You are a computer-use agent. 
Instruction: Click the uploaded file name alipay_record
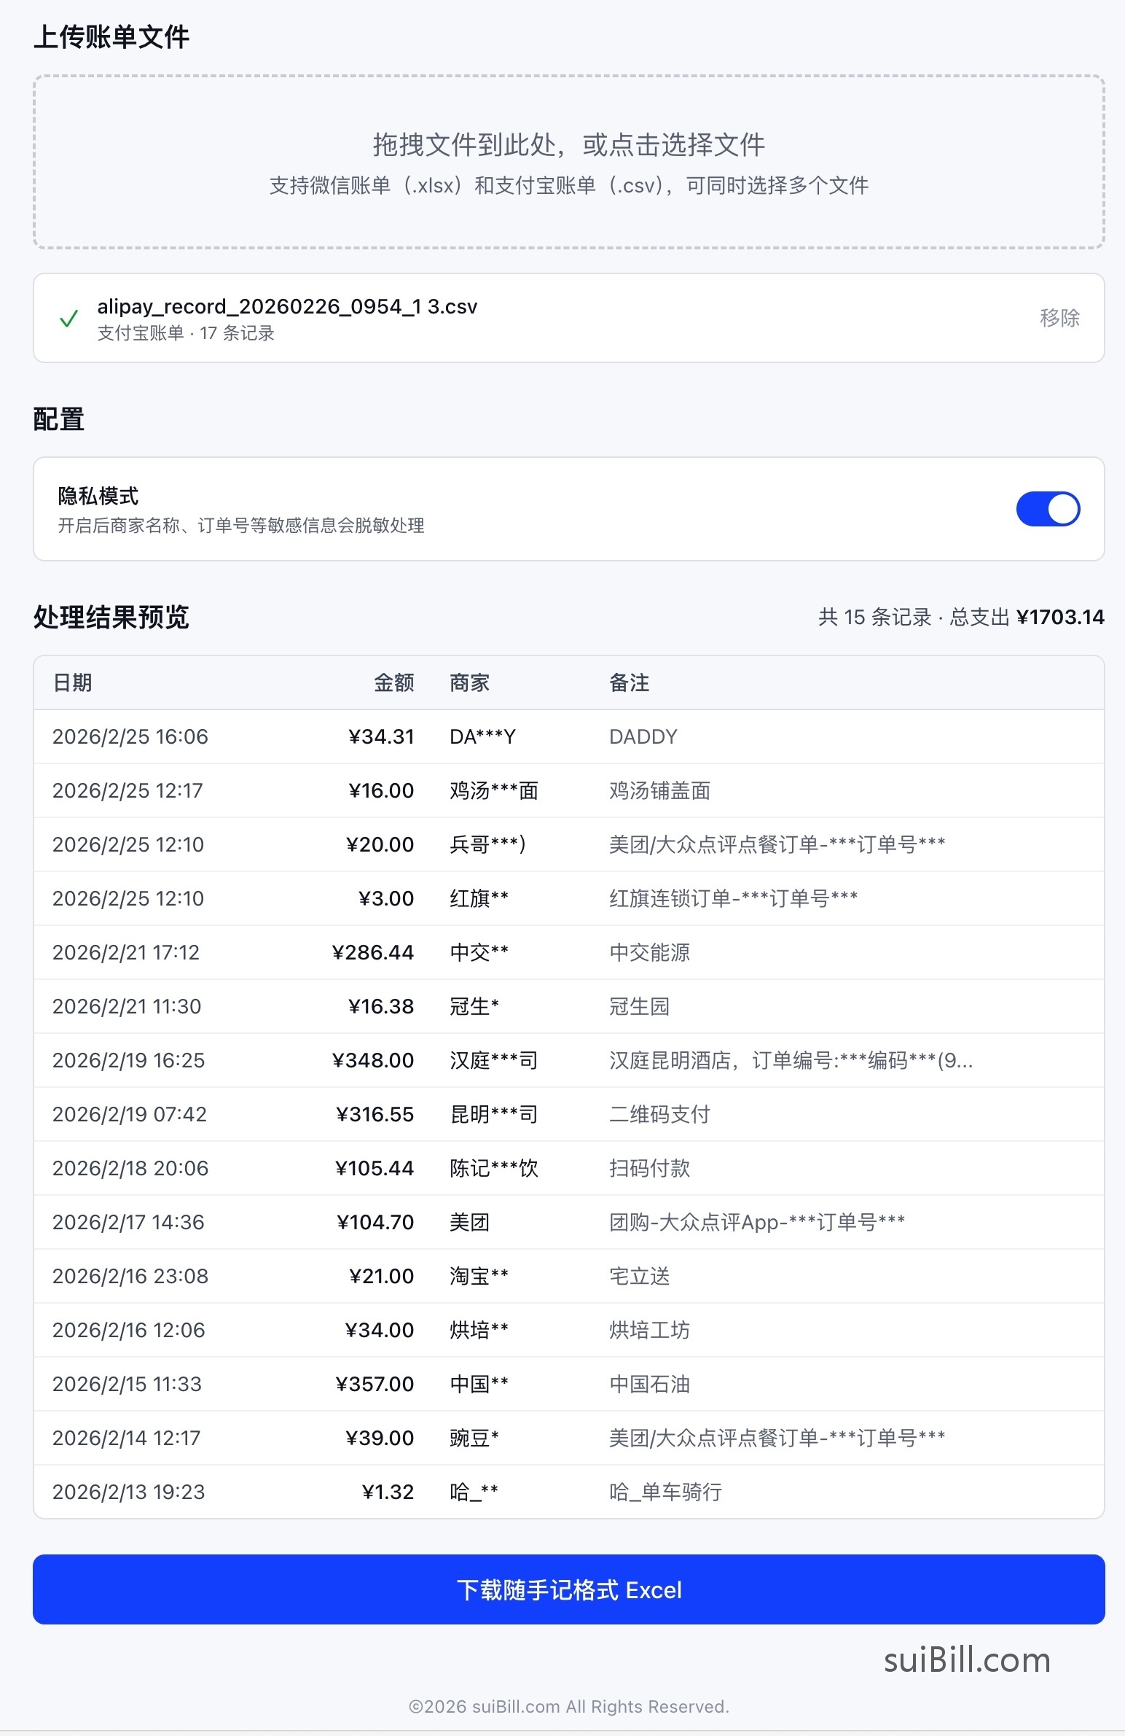pos(287,306)
